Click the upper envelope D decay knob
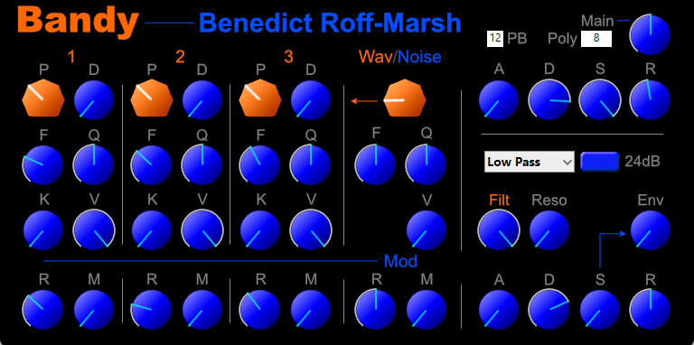 549,100
